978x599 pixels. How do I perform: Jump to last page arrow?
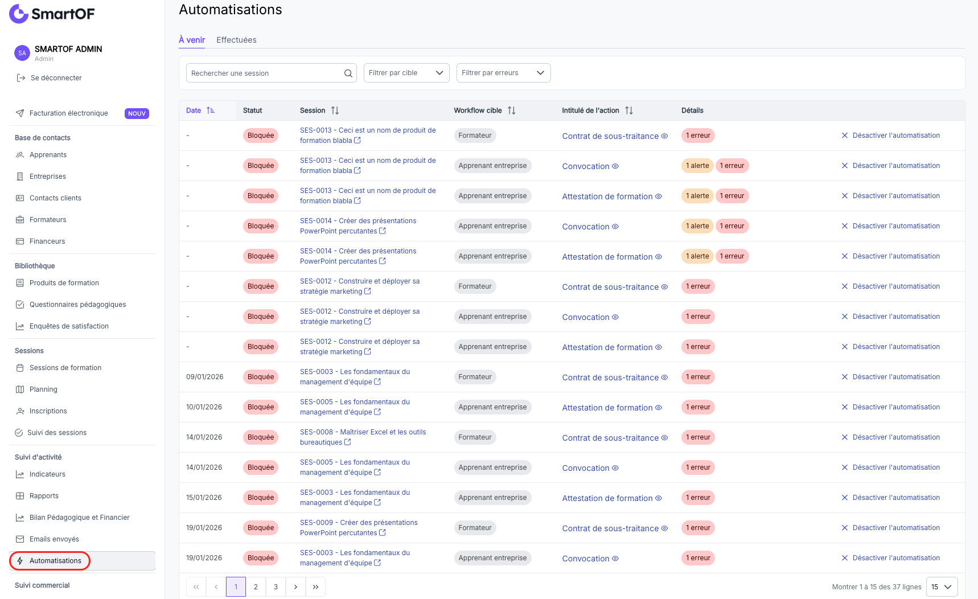[x=315, y=587]
